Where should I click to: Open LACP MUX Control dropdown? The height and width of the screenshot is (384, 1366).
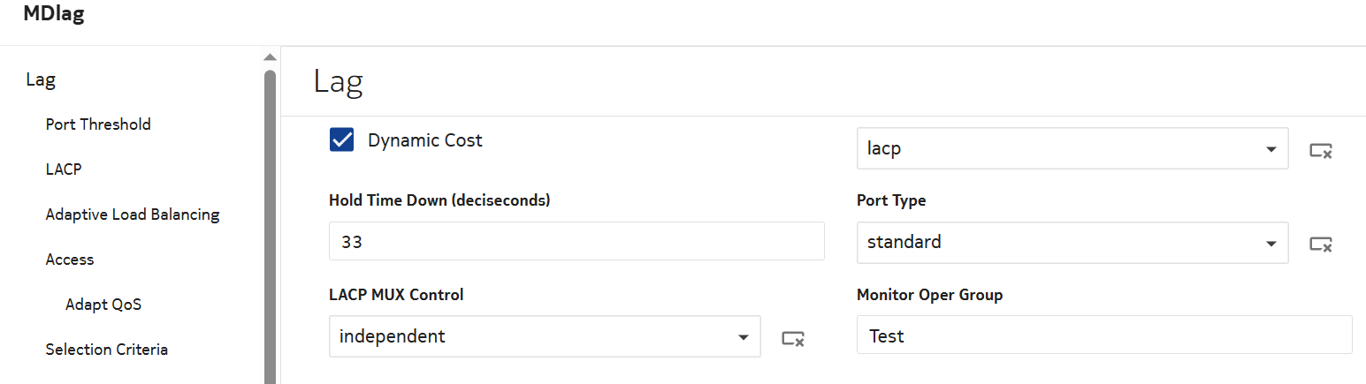point(743,337)
